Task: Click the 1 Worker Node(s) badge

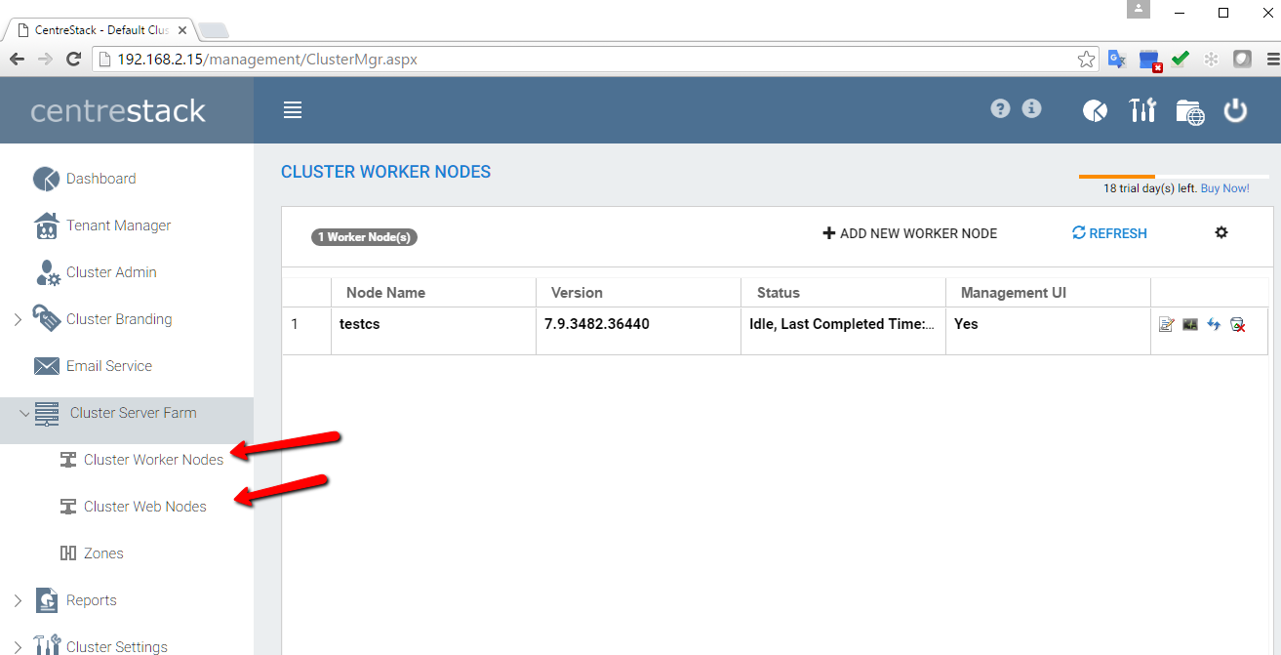Action: pos(365,237)
